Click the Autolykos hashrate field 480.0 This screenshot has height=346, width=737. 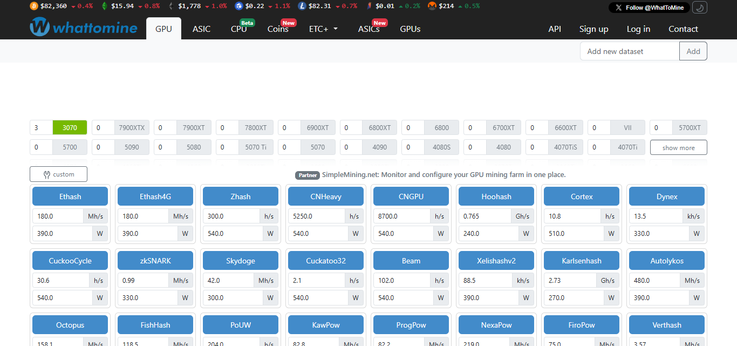click(654, 280)
